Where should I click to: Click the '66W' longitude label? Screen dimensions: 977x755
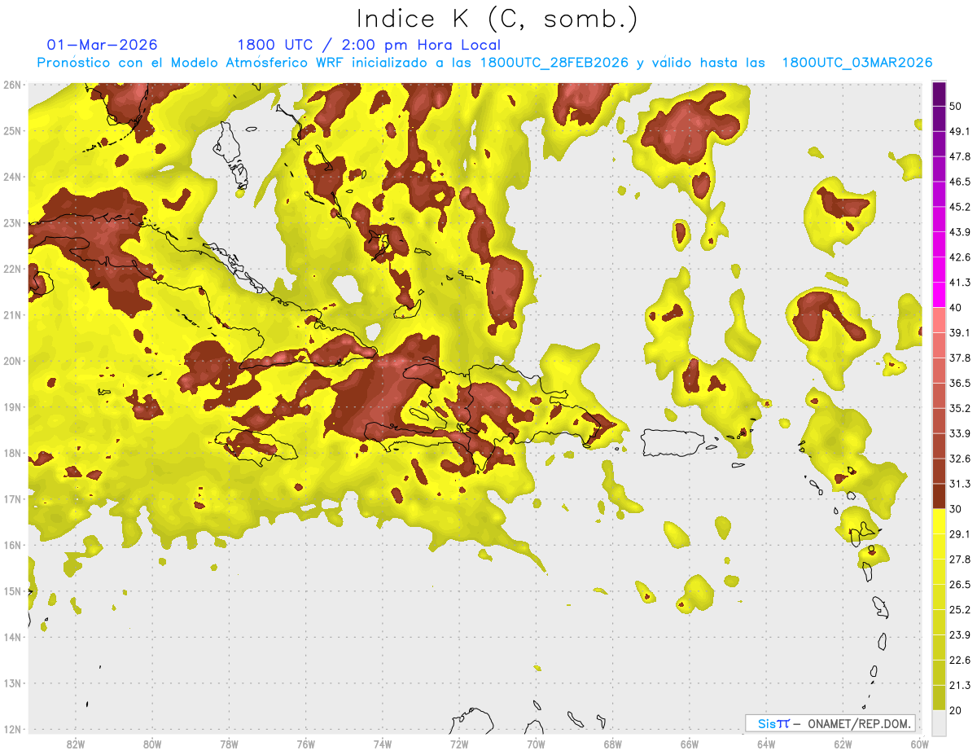(x=690, y=744)
